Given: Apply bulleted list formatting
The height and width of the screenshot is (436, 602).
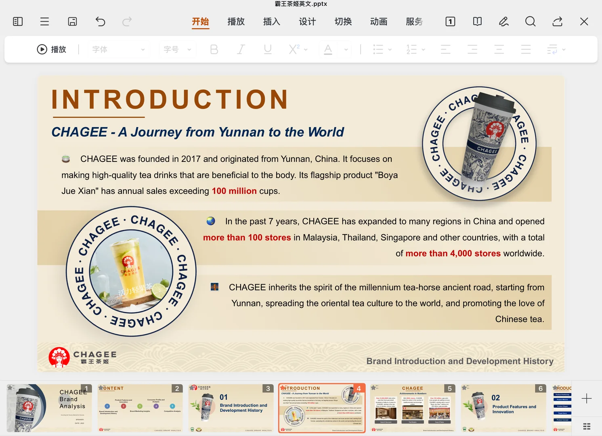Looking at the screenshot, I should [x=378, y=49].
